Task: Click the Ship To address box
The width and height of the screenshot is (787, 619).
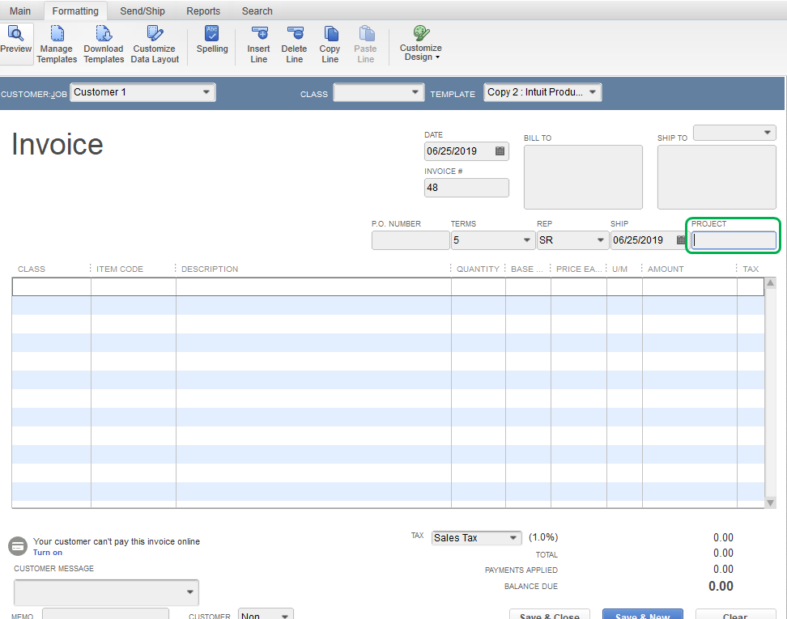Action: tap(717, 177)
